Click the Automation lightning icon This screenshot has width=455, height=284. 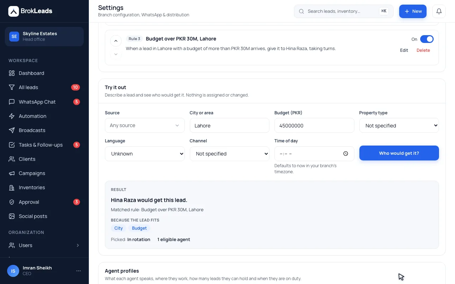[x=12, y=116]
